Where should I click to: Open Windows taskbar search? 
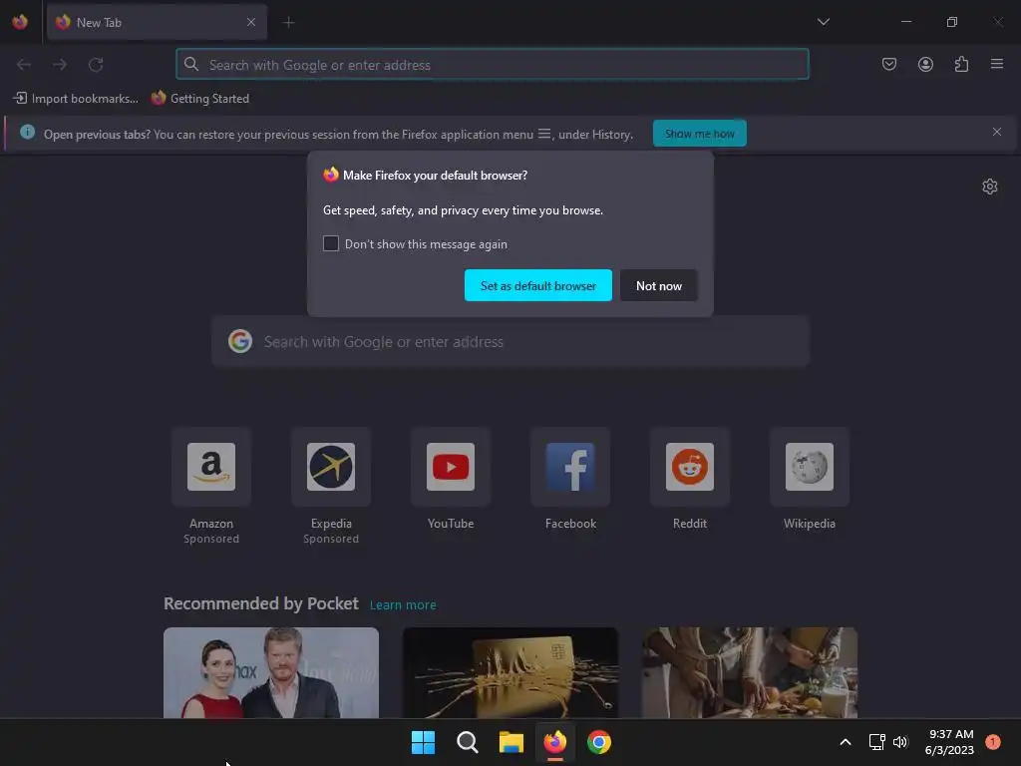[x=467, y=742]
